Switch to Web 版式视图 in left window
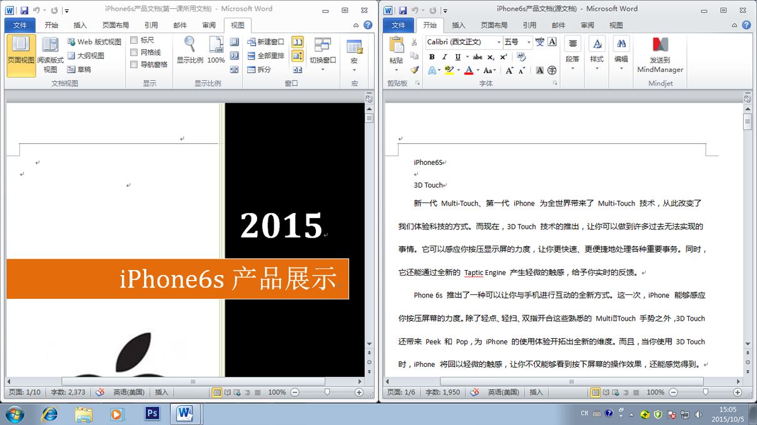 pyautogui.click(x=94, y=42)
